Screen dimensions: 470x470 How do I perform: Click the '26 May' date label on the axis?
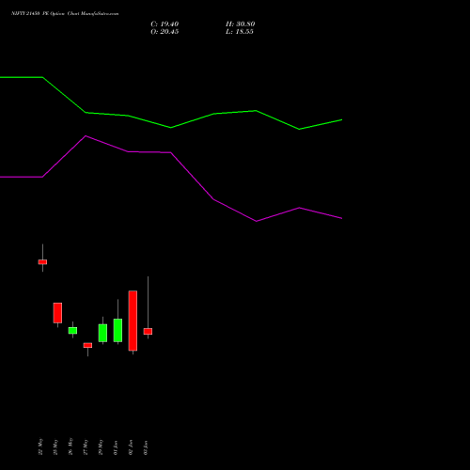point(70,446)
